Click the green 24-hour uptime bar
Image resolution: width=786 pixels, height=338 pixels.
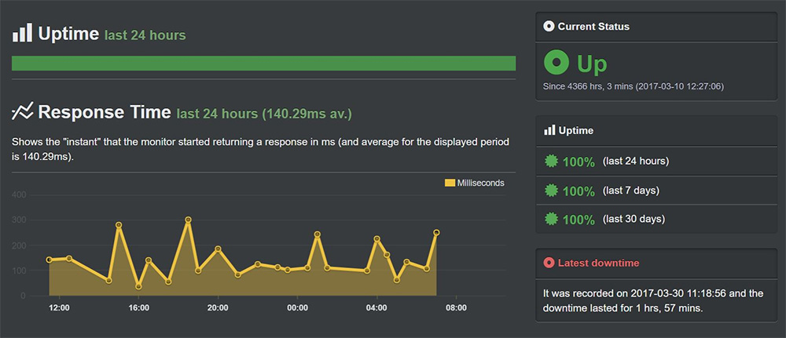pos(263,64)
